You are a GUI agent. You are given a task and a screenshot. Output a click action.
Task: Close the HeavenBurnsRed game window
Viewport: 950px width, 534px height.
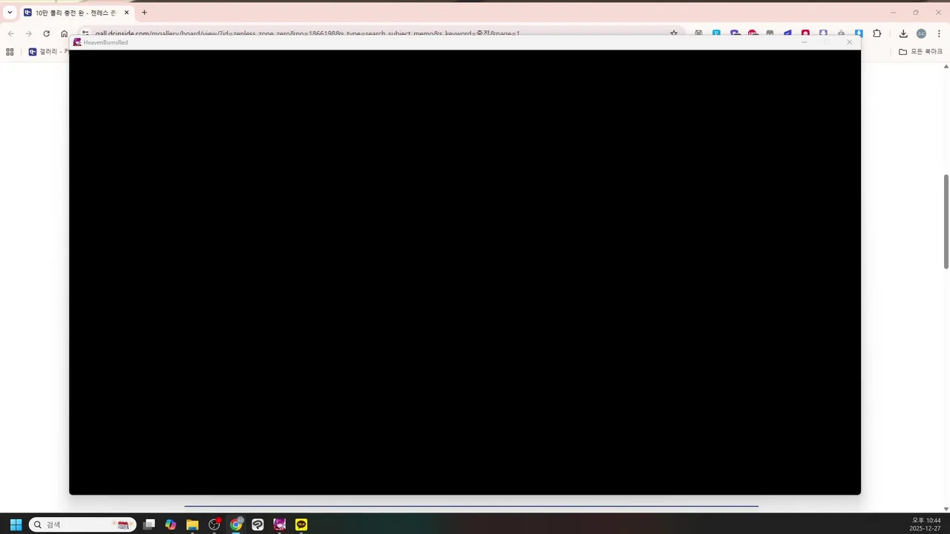click(850, 42)
